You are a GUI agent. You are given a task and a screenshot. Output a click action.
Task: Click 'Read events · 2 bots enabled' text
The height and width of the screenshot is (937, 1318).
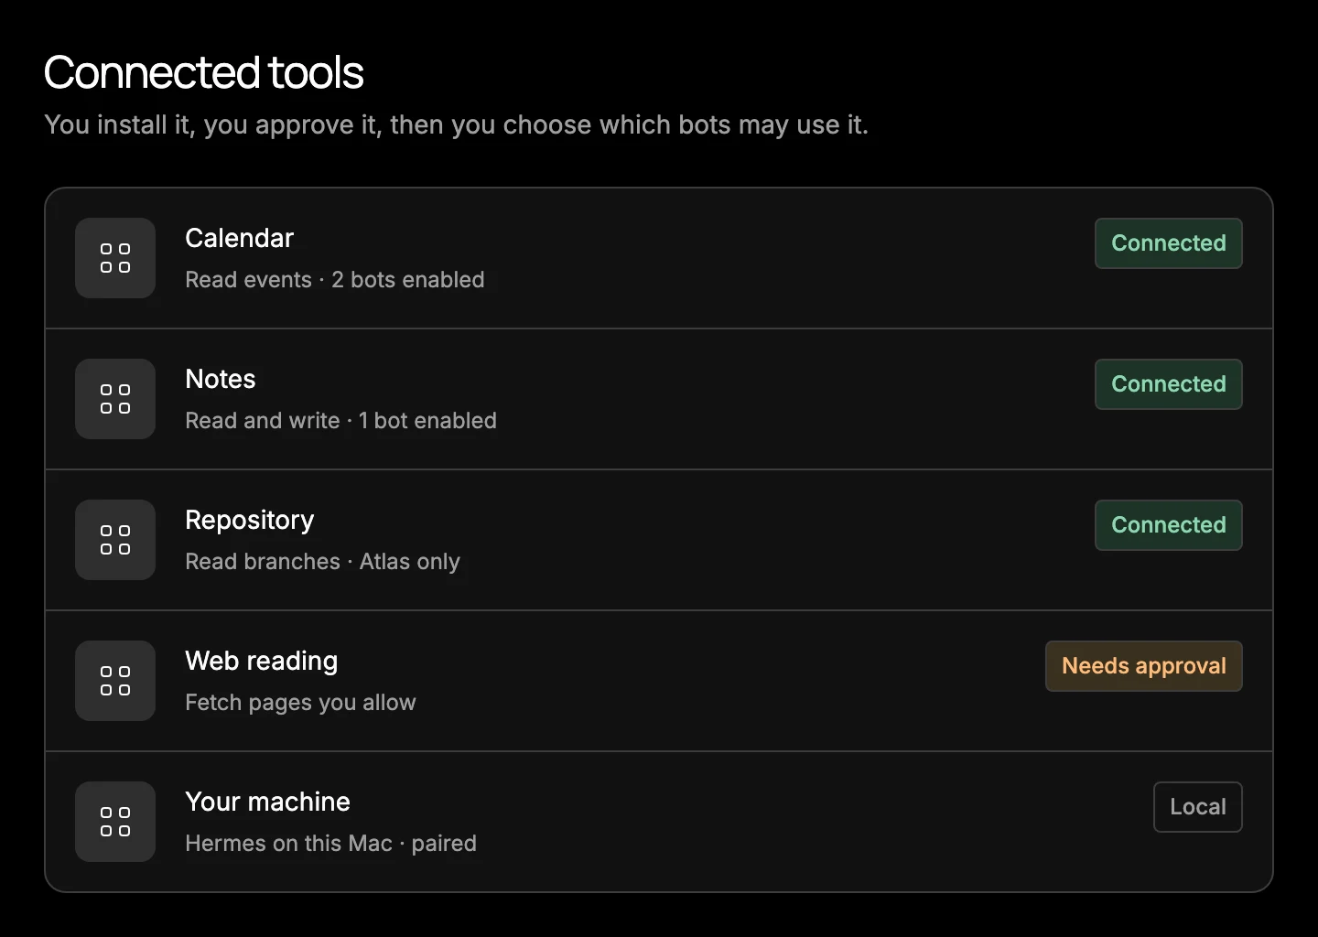[x=335, y=280]
